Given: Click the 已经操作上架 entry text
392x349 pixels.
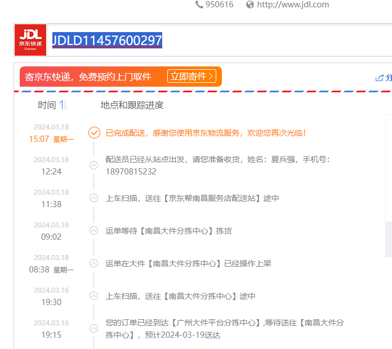Looking at the screenshot, I should click(188, 263).
